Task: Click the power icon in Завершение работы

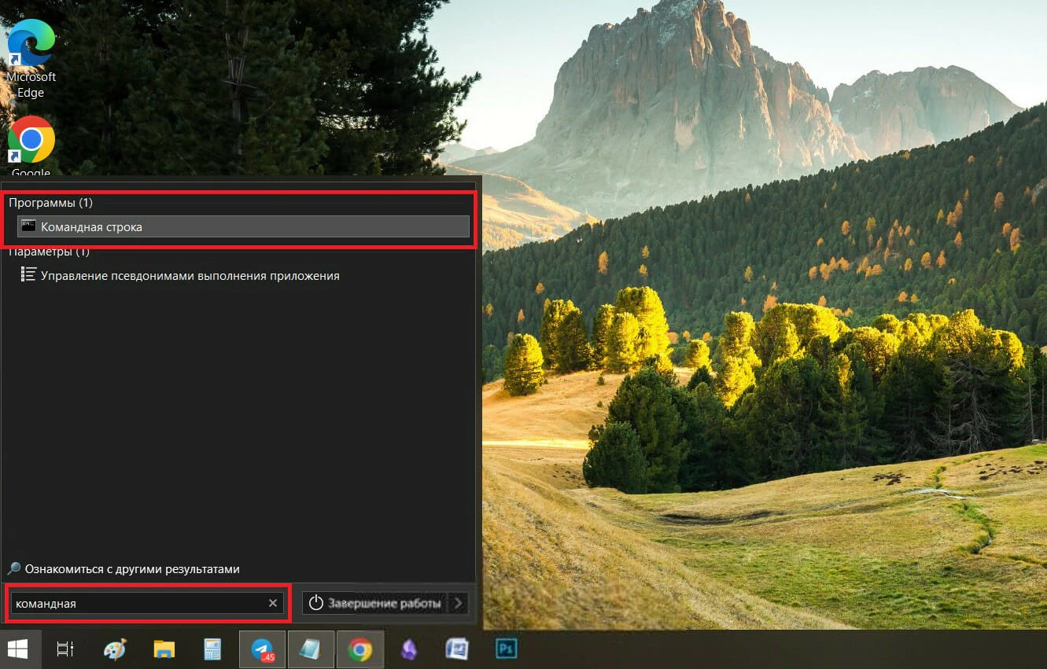Action: pyautogui.click(x=316, y=603)
